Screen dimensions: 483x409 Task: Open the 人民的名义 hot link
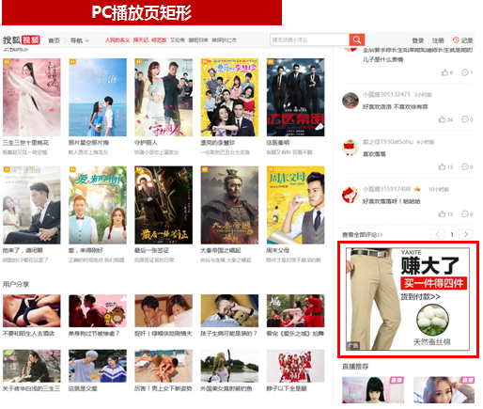117,40
